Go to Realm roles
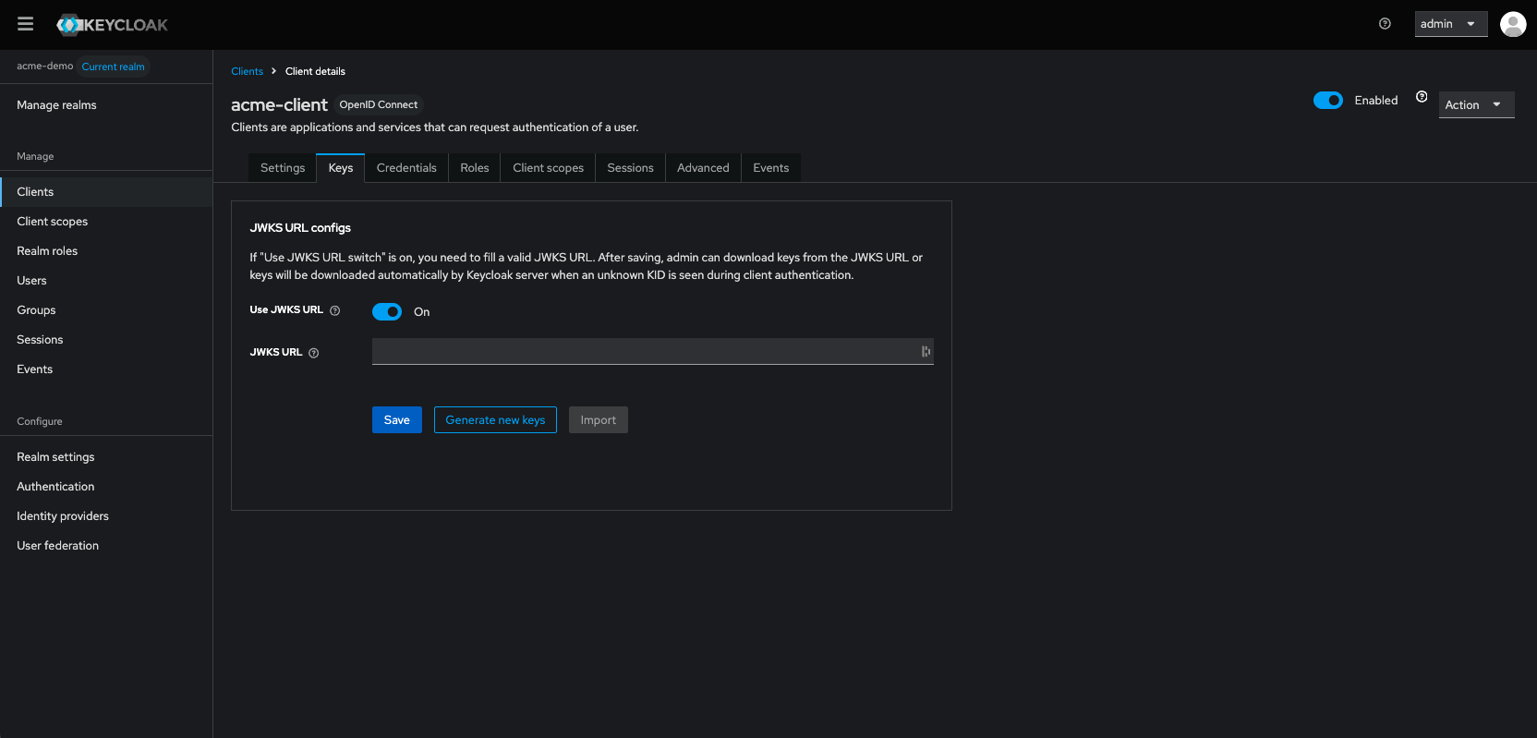 tap(106, 251)
